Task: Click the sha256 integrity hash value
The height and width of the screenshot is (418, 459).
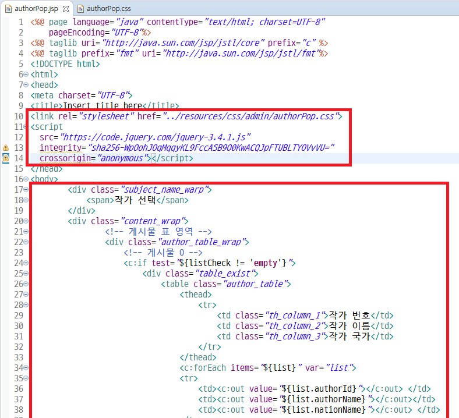Action: [x=211, y=148]
